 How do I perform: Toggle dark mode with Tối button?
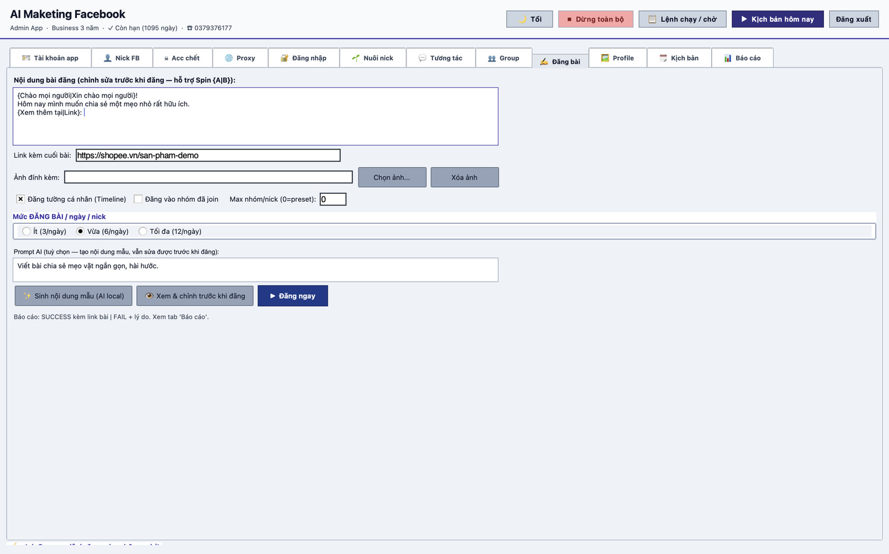tap(530, 19)
